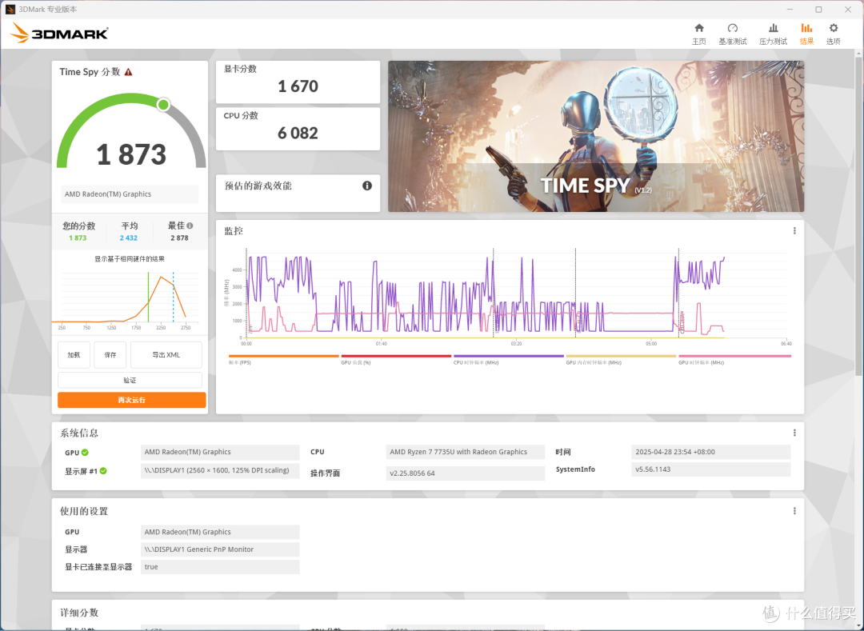Click the 3DMark logo

tap(59, 33)
